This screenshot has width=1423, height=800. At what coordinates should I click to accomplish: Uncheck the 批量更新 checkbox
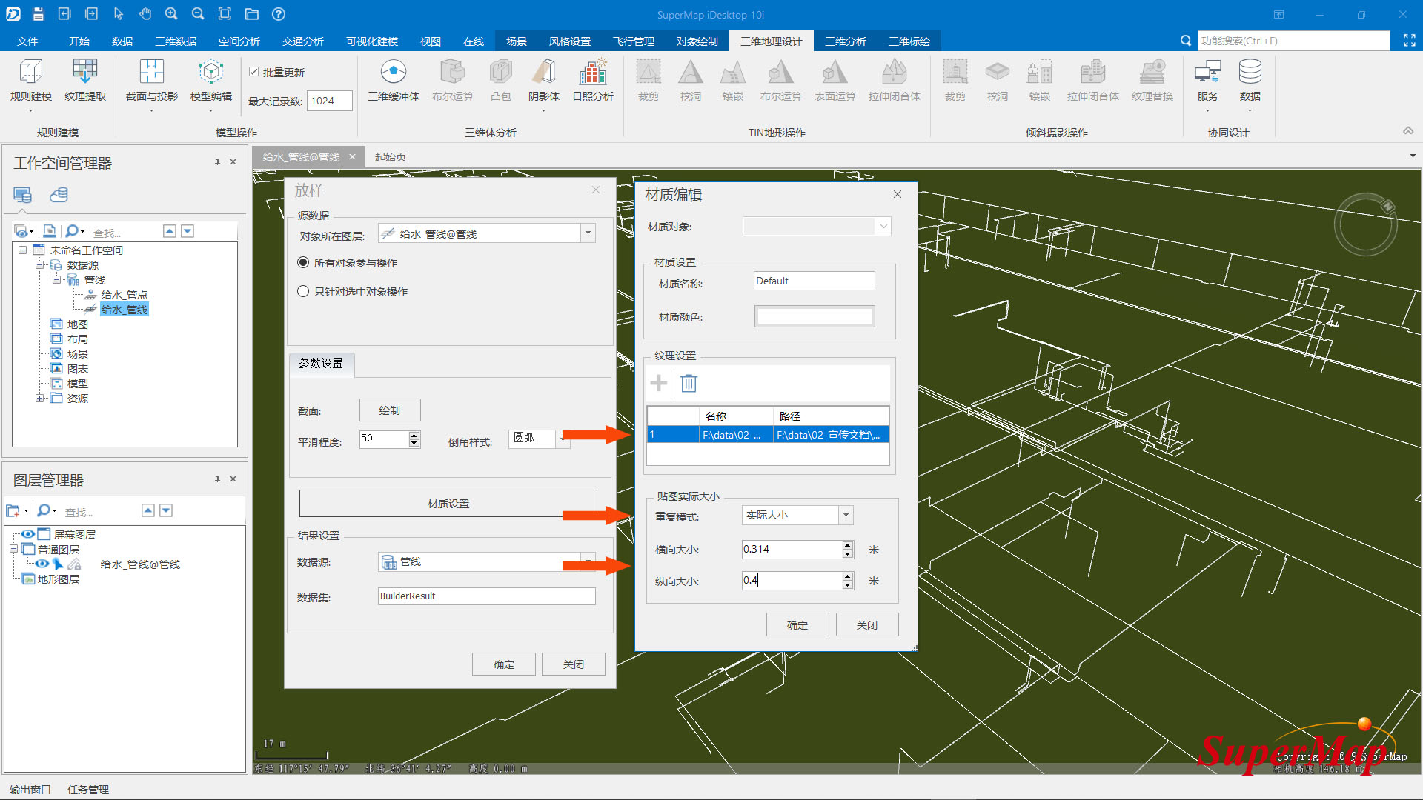click(254, 72)
